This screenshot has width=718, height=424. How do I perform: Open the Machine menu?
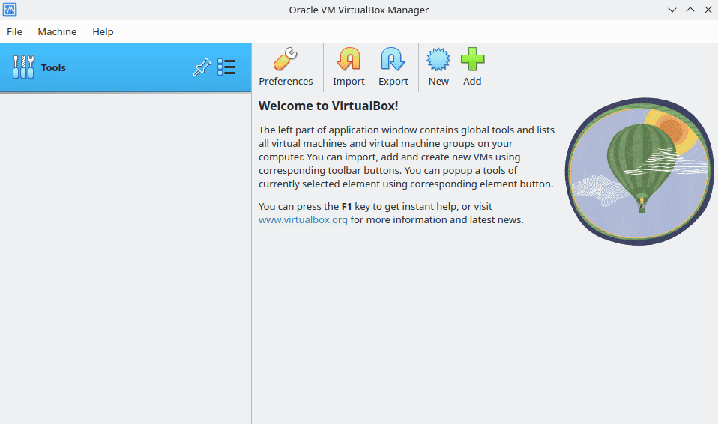[x=57, y=31]
